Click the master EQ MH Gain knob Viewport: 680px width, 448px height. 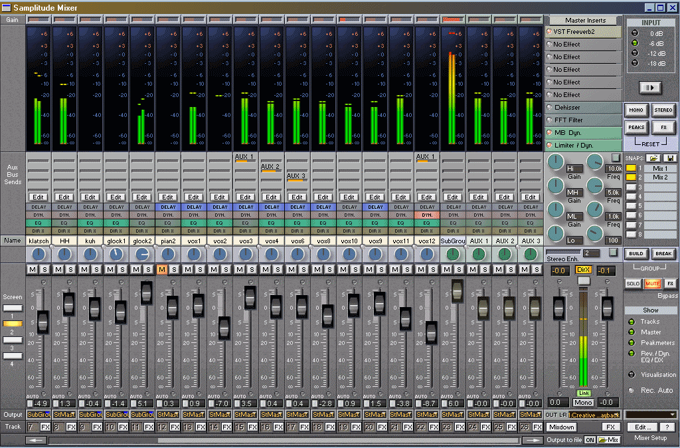[x=555, y=185]
